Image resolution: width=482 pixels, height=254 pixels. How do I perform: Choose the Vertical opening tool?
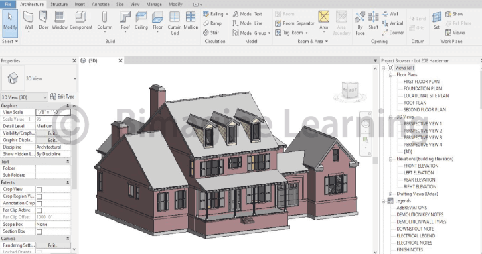[392, 23]
